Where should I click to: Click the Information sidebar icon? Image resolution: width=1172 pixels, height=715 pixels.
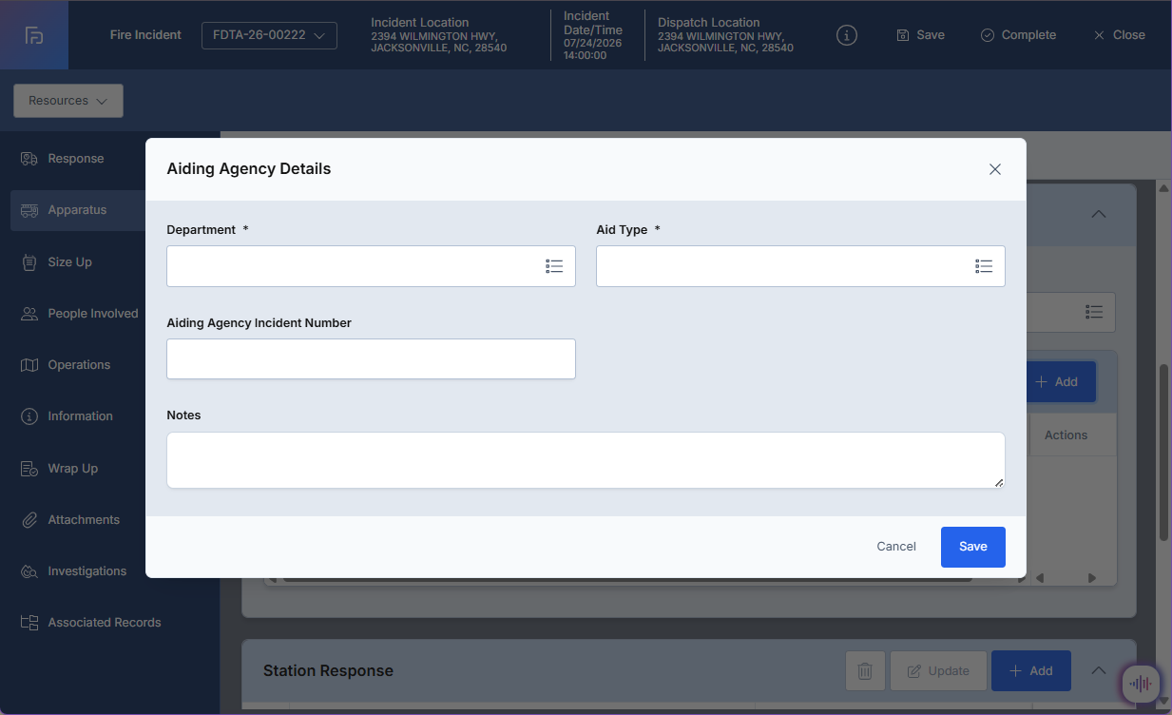pos(29,416)
